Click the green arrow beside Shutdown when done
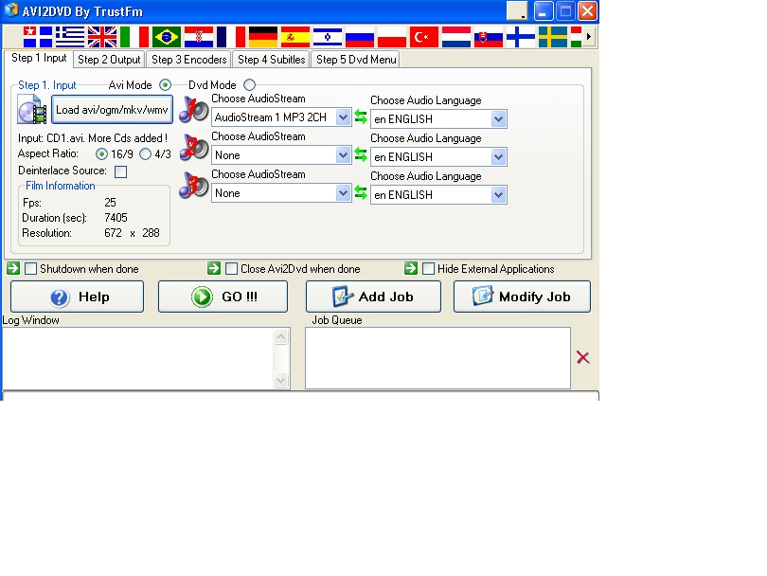The width and height of the screenshot is (767, 576). [13, 268]
